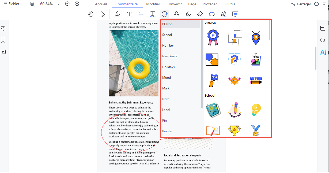Click the sticker gallery vertical scrollbar
This screenshot has width=329, height=173.
pos(270,30)
